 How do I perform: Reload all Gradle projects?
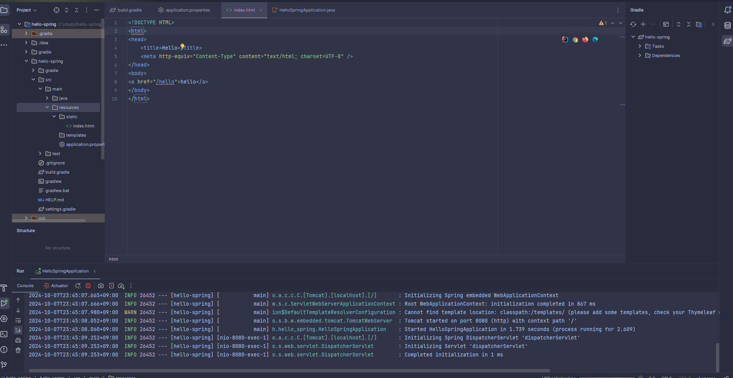pos(633,24)
